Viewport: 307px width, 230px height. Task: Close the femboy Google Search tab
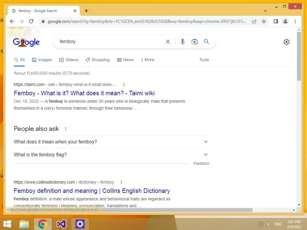coord(75,11)
